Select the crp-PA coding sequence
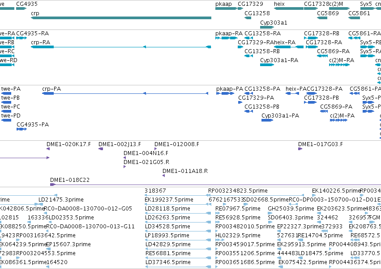Viewport: 381px width, 269px height. [x=125, y=93]
